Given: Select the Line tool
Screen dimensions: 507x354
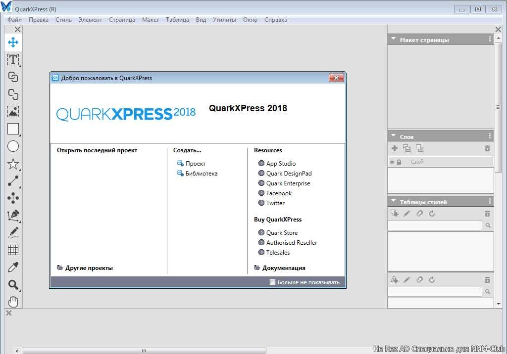Looking at the screenshot, I should click(x=13, y=181).
